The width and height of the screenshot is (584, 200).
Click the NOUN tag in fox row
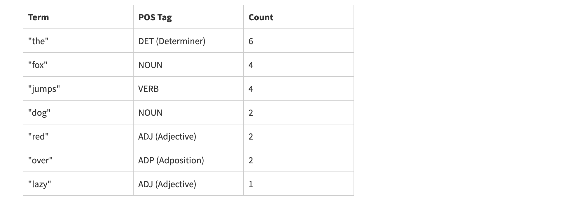coord(150,65)
